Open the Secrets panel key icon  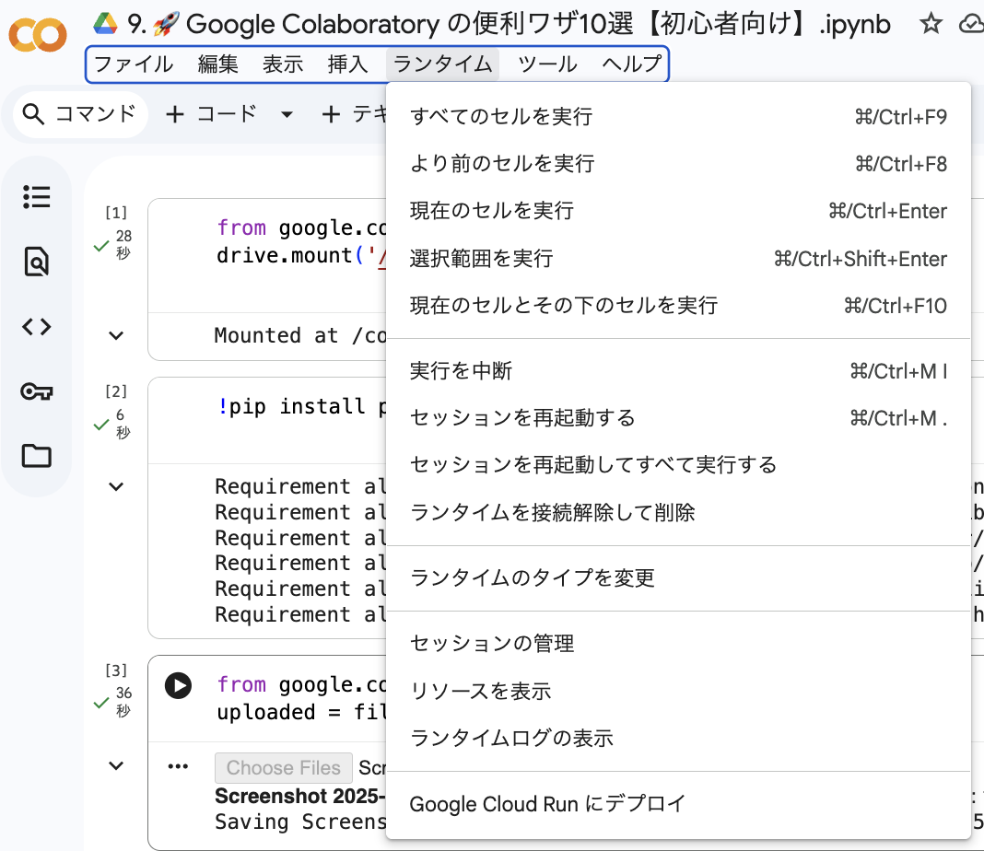(37, 391)
